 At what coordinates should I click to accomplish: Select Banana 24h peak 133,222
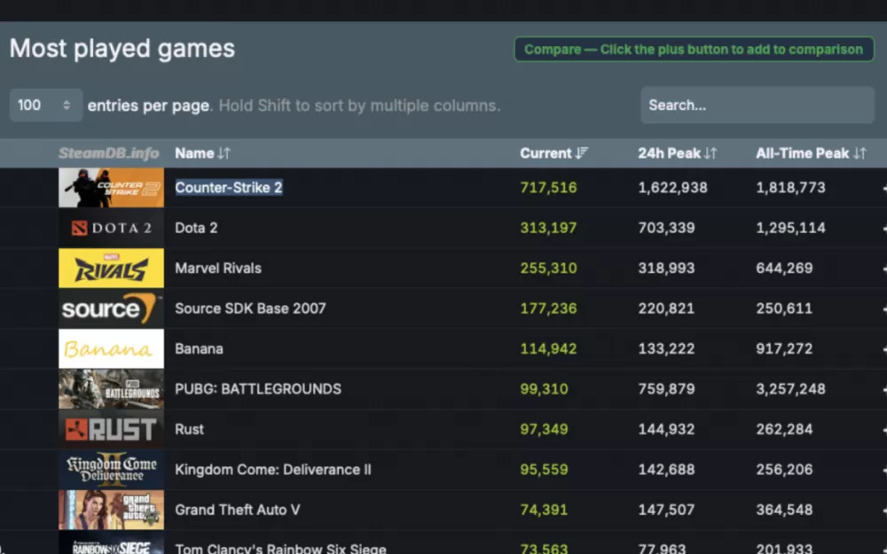[666, 348]
